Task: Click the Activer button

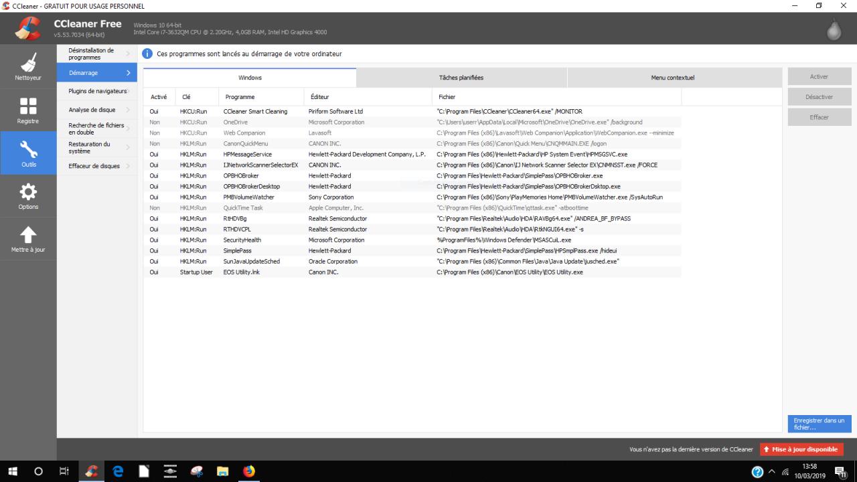Action: coord(819,77)
